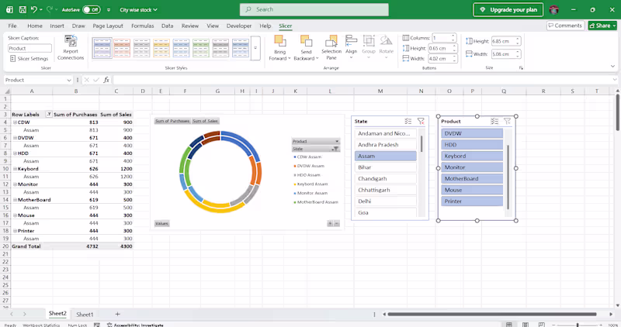The height and width of the screenshot is (327, 621).
Task: Select the green slicer style
Action: click(201, 48)
